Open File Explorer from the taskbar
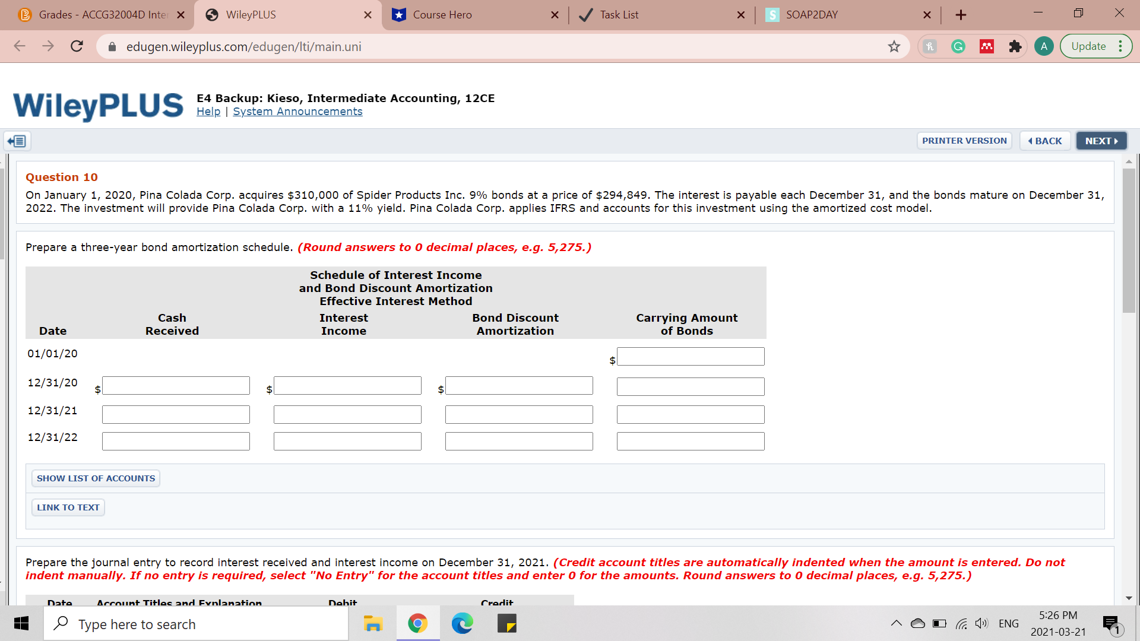 tap(373, 623)
